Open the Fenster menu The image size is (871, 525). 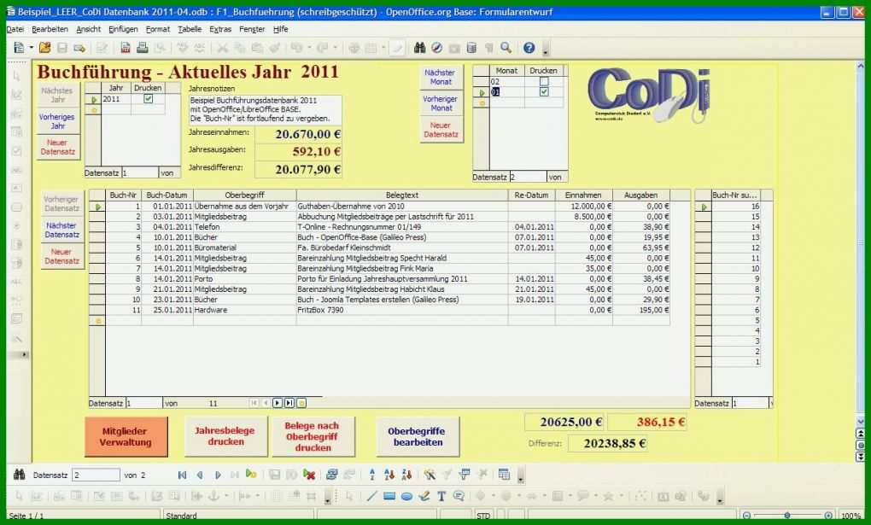tap(252, 29)
